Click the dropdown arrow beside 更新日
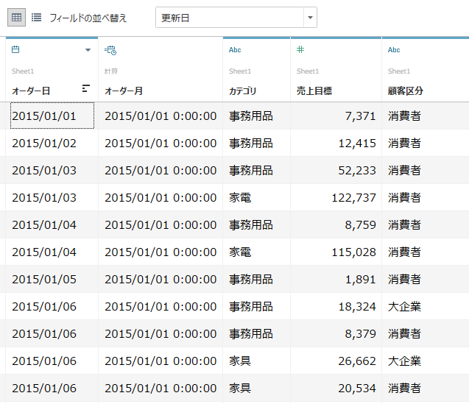Screen dimensions: 469x404 [x=310, y=18]
